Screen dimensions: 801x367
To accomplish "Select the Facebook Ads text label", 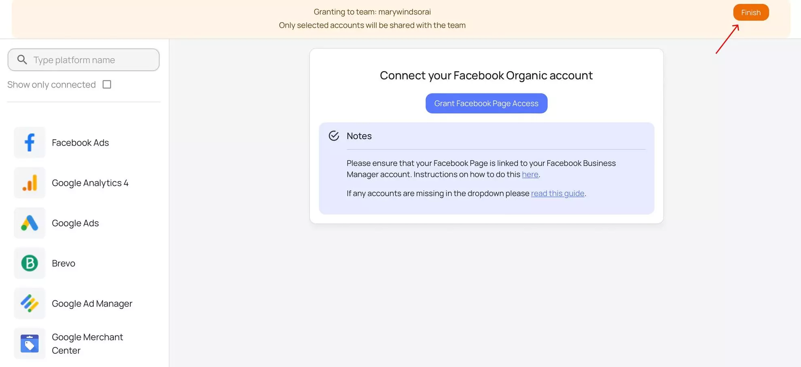I will point(80,143).
